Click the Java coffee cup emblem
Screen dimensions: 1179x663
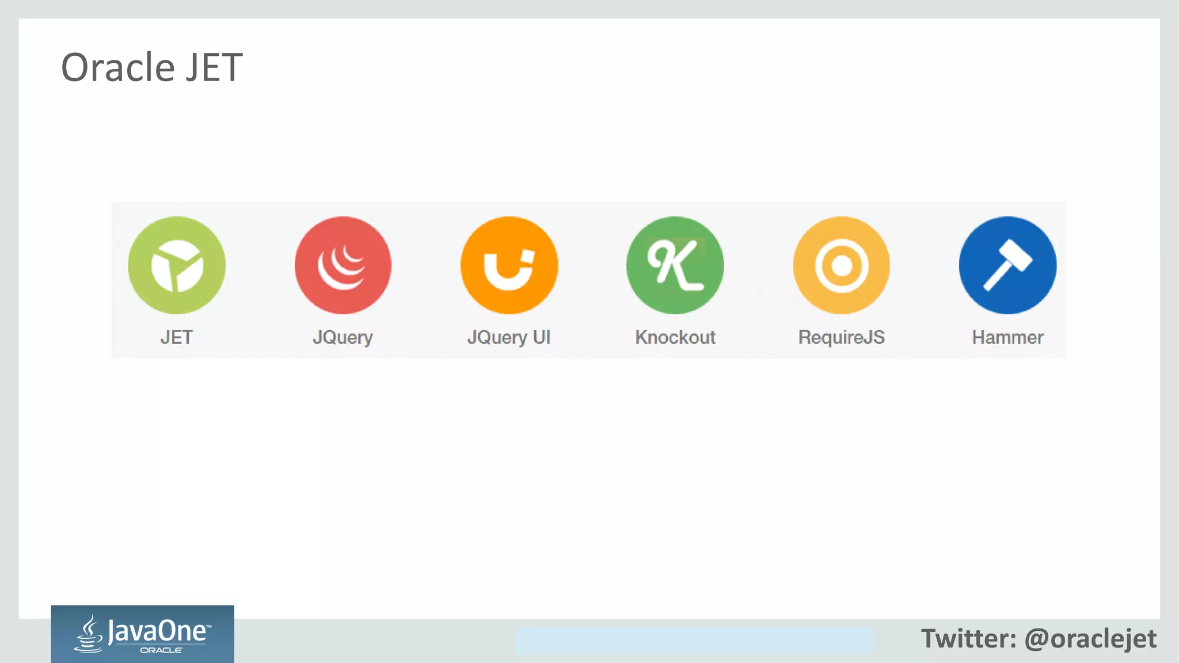pos(89,634)
